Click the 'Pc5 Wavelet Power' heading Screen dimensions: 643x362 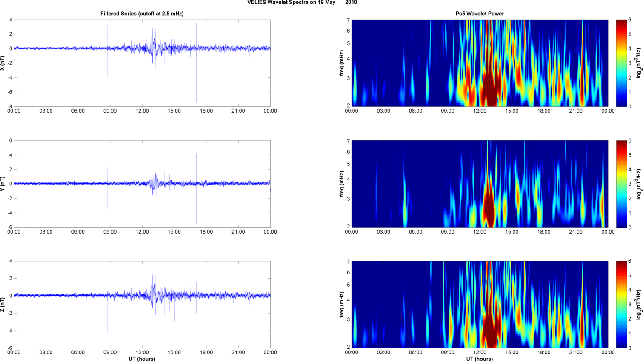pyautogui.click(x=480, y=14)
